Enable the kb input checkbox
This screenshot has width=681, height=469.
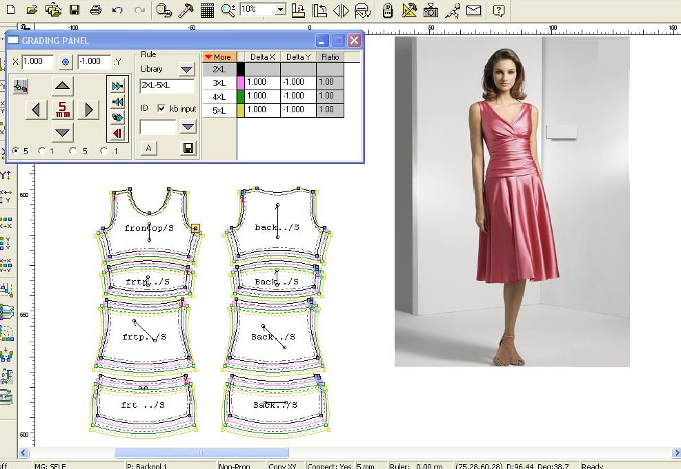(x=161, y=109)
